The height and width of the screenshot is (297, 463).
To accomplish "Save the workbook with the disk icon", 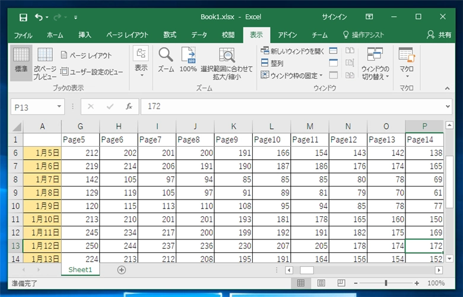I will click(x=23, y=17).
